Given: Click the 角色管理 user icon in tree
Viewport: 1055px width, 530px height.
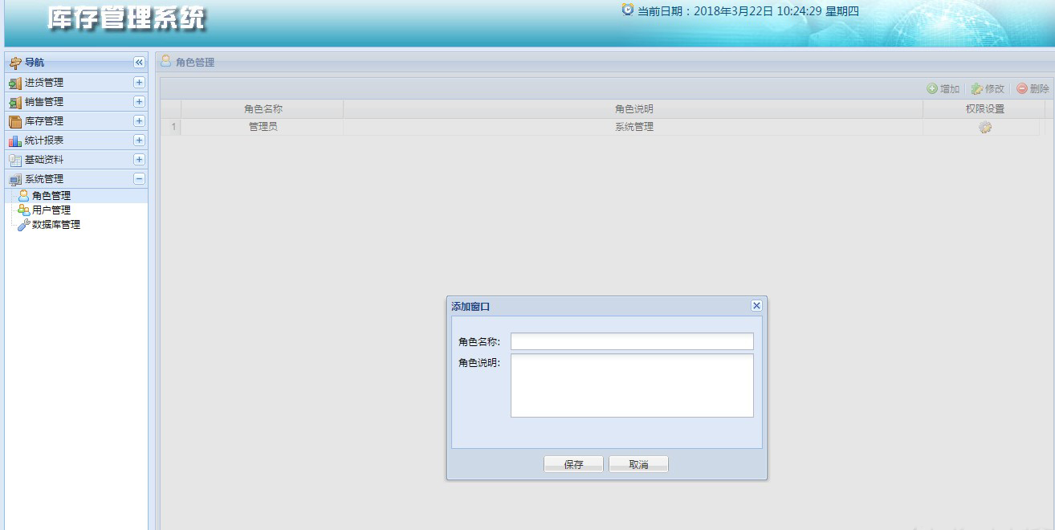Looking at the screenshot, I should [24, 195].
